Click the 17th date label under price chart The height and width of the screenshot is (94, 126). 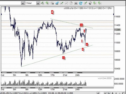[52, 75]
